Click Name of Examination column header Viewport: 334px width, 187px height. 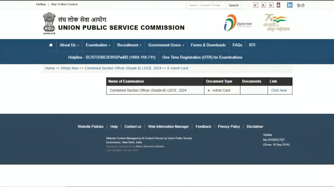pyautogui.click(x=155, y=81)
